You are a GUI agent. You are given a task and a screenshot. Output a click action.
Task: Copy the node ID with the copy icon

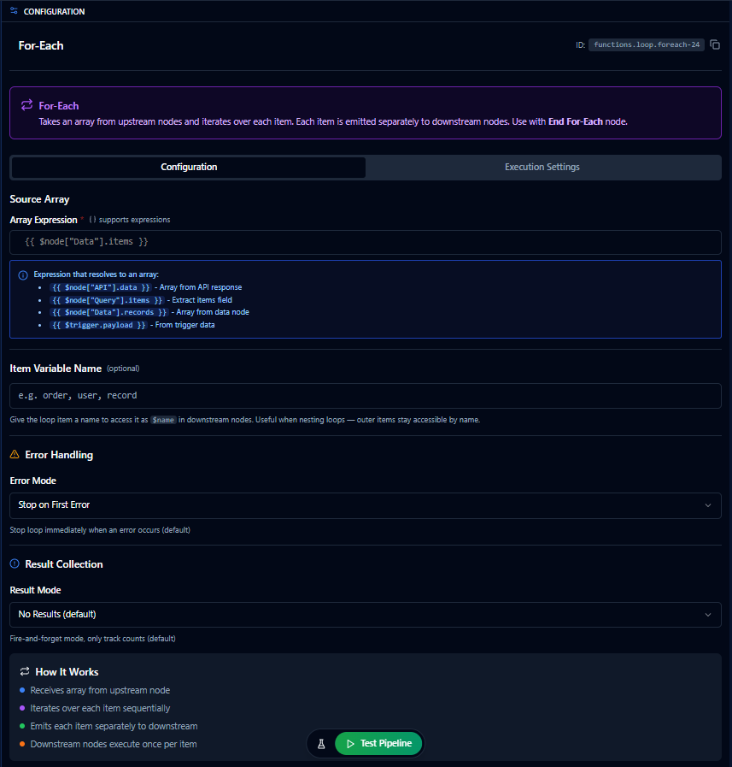tap(715, 44)
